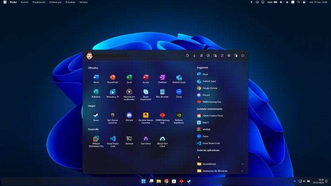
Task: Open VMware Workstation Pro
Action: (96, 142)
